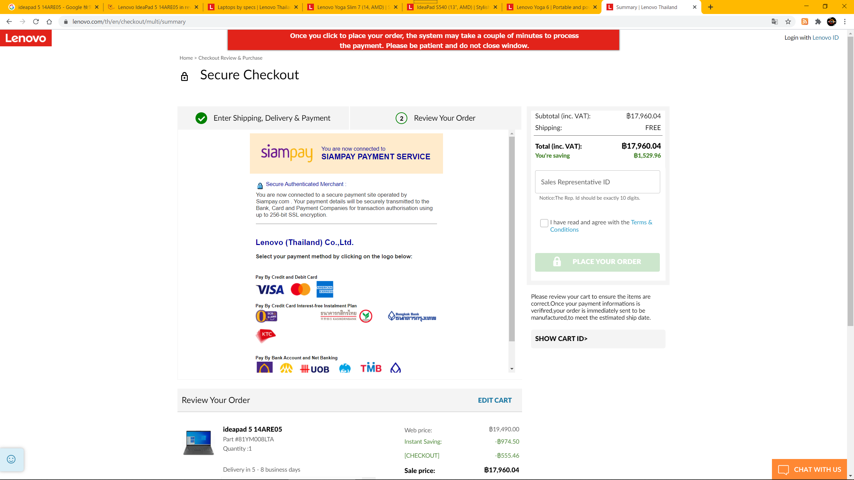Switch to Lenovo Yoga Slim 7 tab
The image size is (854, 480).
(x=352, y=7)
